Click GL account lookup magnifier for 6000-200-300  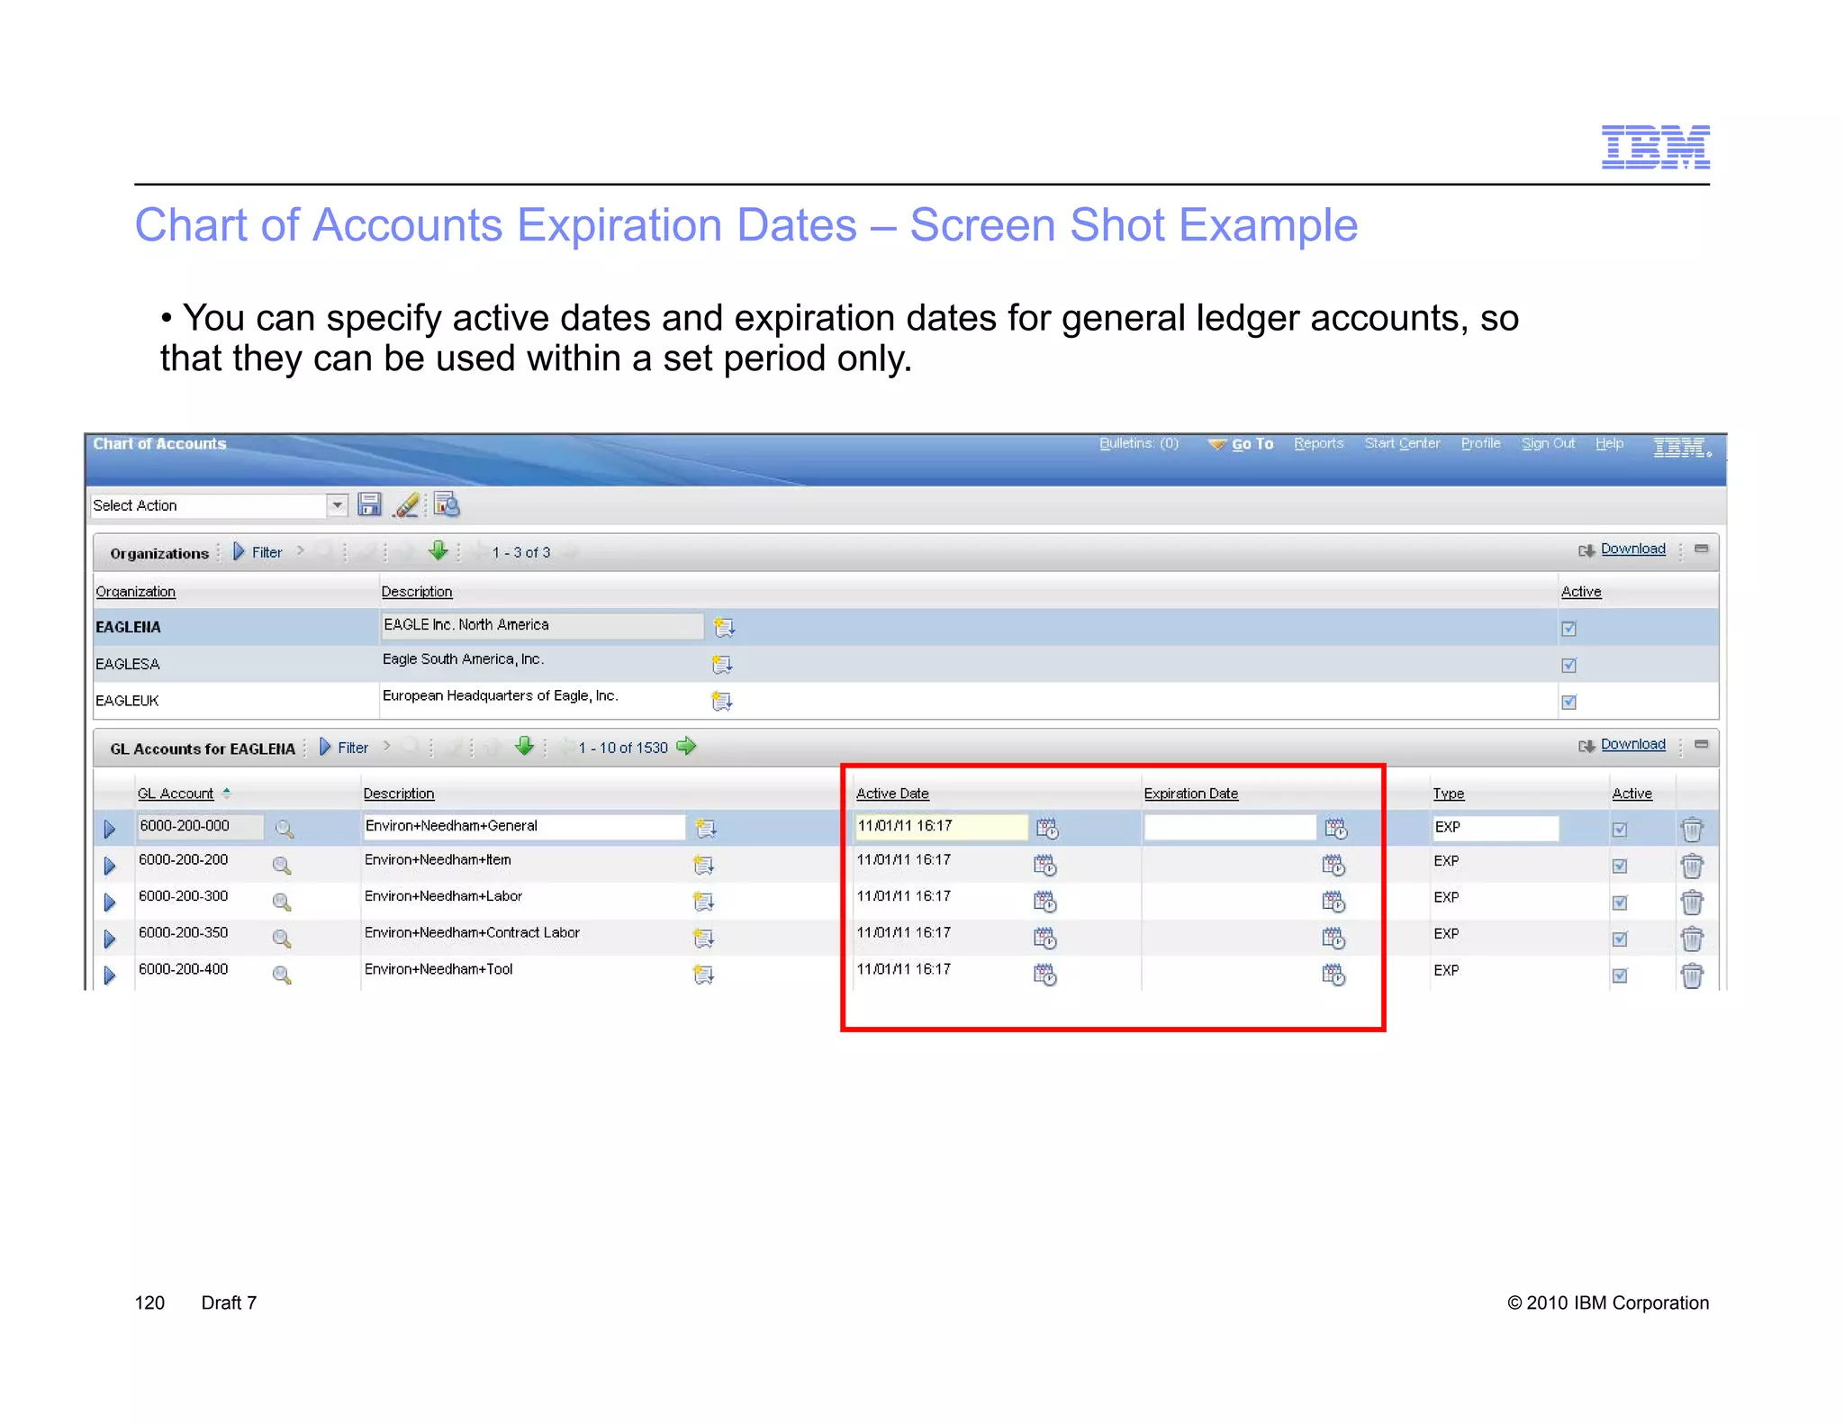282,902
